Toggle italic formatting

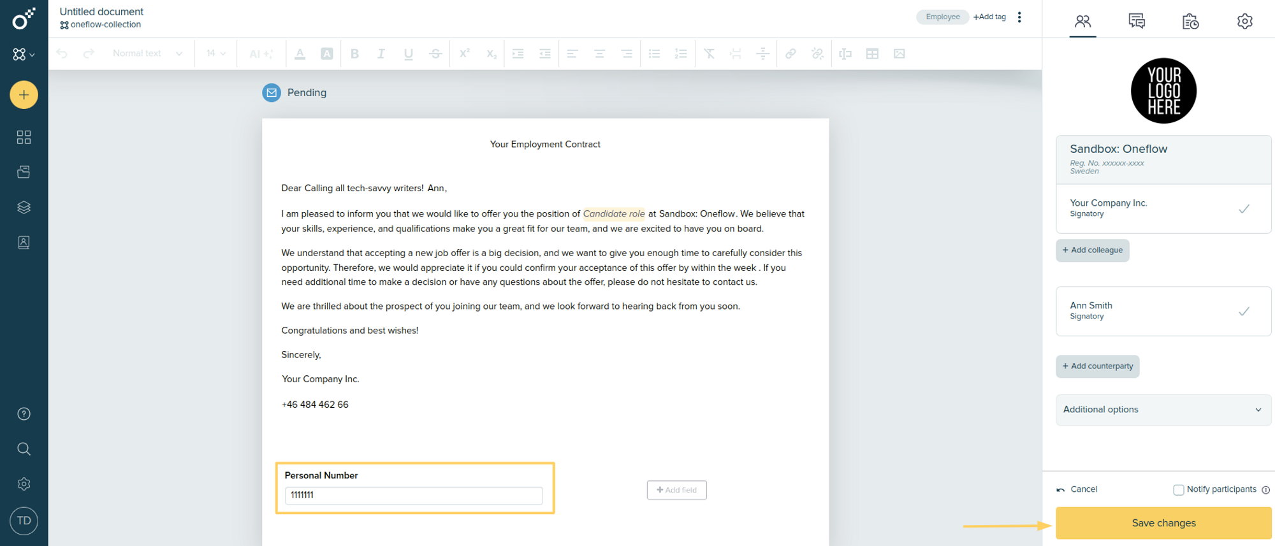tap(381, 54)
